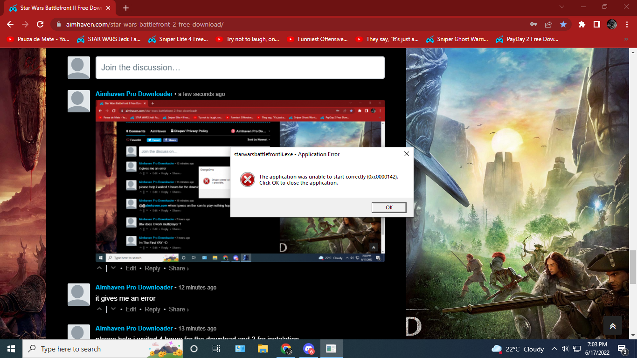This screenshot has height=358, width=637.
Task: Edit the 'it gives me an error' comment
Action: [x=131, y=309]
